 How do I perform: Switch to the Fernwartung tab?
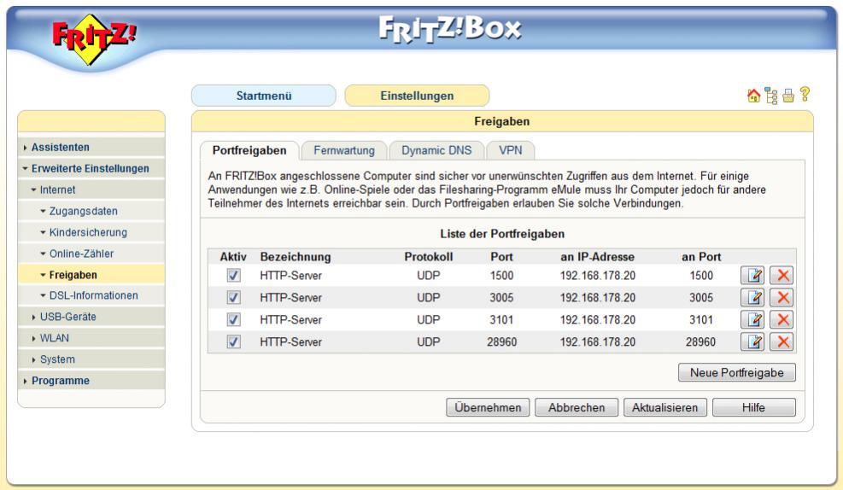click(344, 150)
